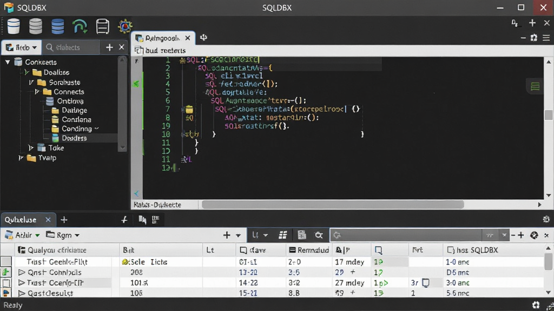The image size is (554, 311).
Task: Click the results filter input field
Action: [x=406, y=235]
